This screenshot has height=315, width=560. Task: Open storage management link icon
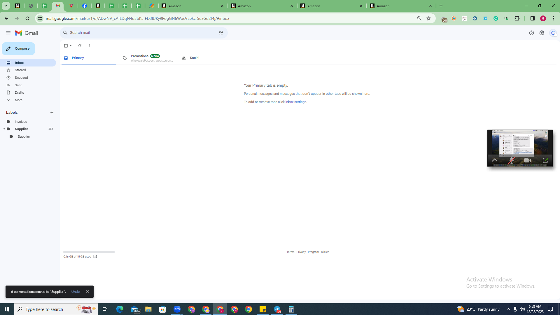tap(95, 257)
